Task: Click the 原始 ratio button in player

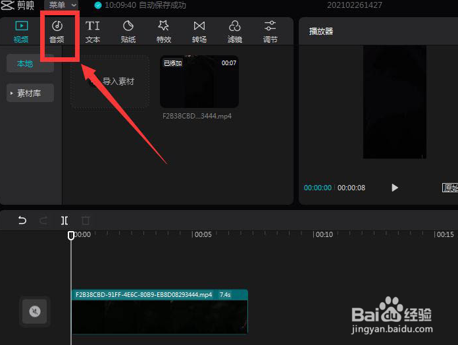Action: [450, 188]
